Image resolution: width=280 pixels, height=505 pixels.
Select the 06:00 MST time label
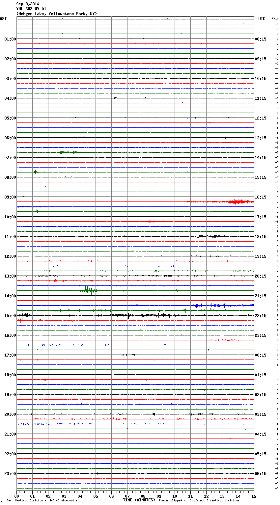click(10, 138)
